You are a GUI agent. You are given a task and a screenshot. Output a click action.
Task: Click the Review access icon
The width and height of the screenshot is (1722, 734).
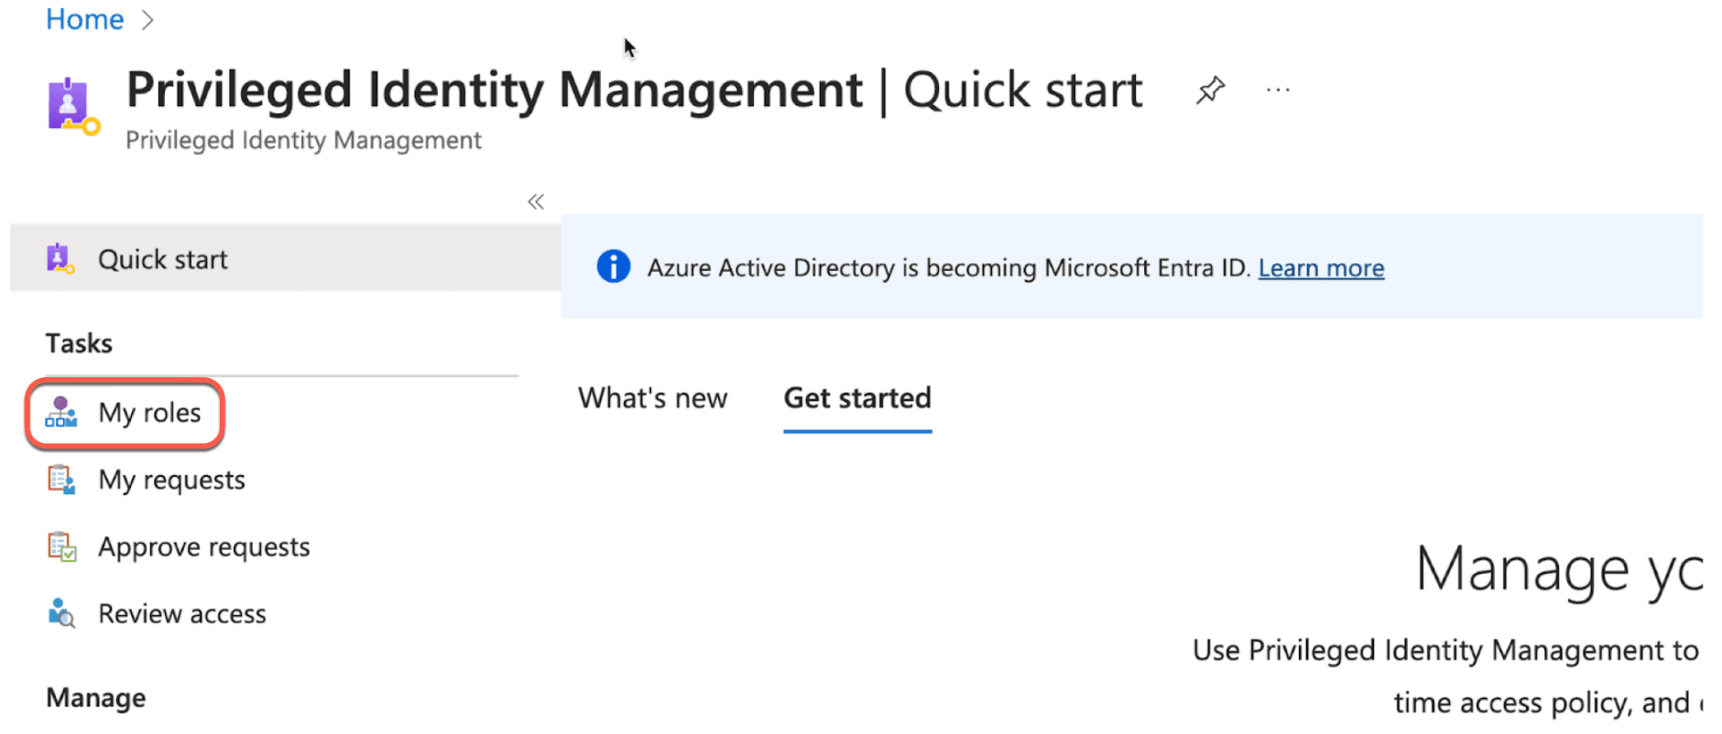click(x=61, y=613)
